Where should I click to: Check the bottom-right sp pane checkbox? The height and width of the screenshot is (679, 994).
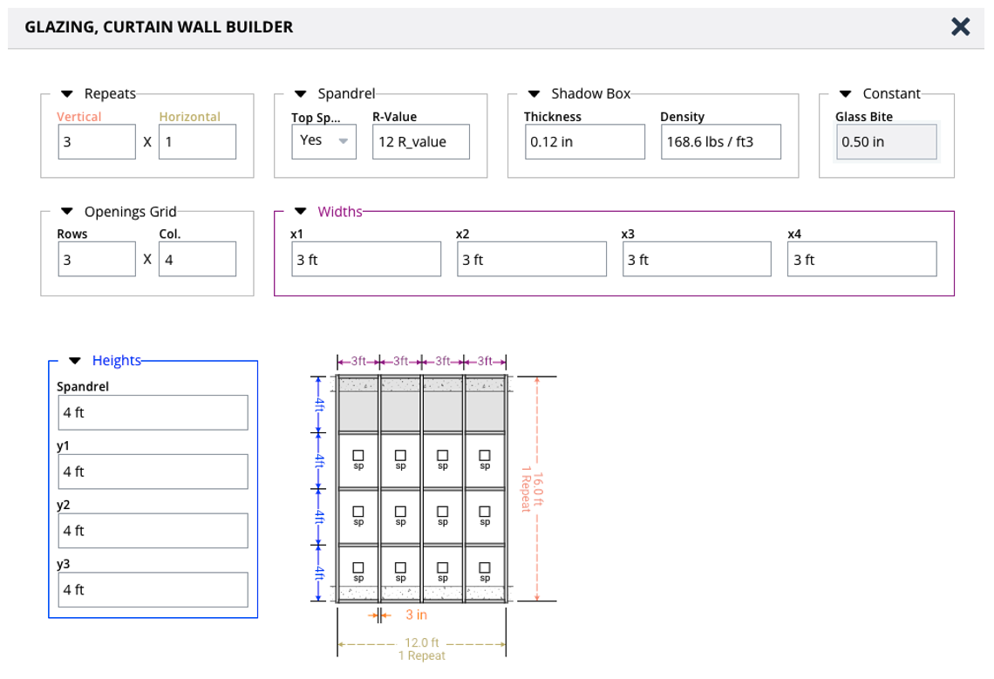point(485,567)
